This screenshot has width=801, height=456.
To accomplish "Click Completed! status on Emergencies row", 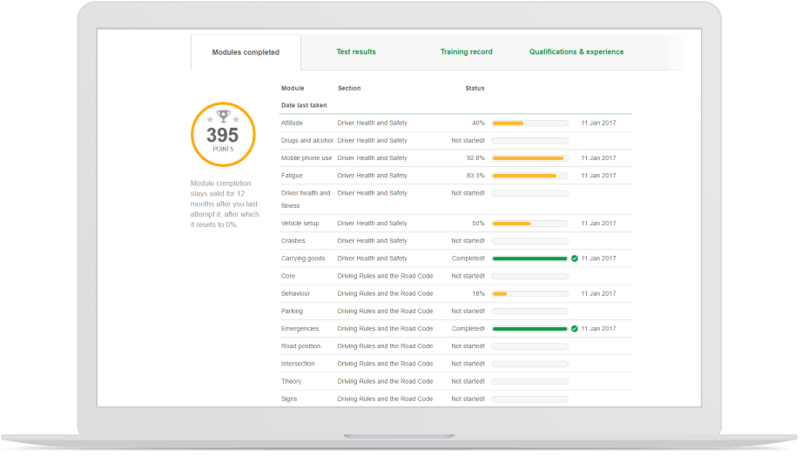I will [x=468, y=329].
